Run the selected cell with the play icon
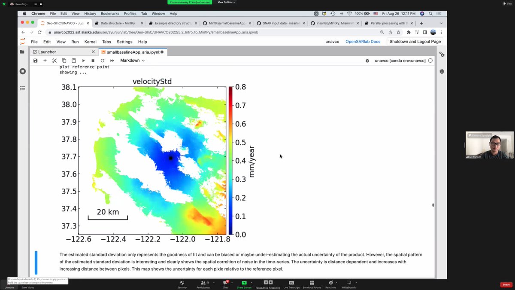This screenshot has width=515, height=290. [x=84, y=61]
